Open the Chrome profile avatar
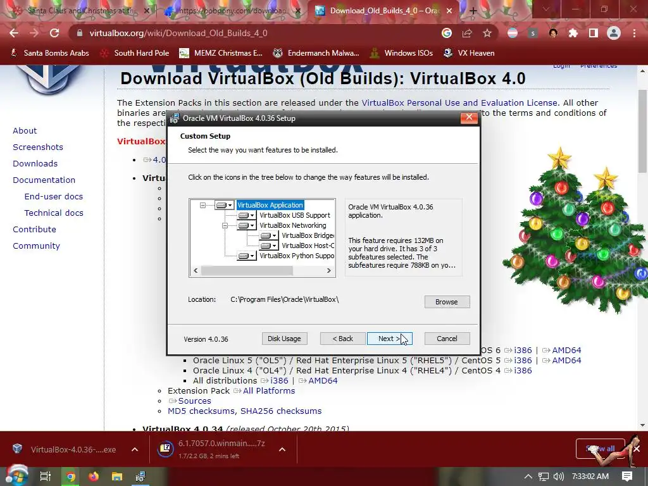 (614, 33)
